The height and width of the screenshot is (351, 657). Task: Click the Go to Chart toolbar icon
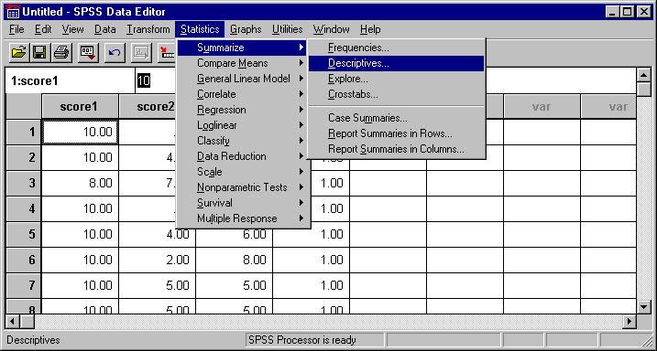coord(142,53)
